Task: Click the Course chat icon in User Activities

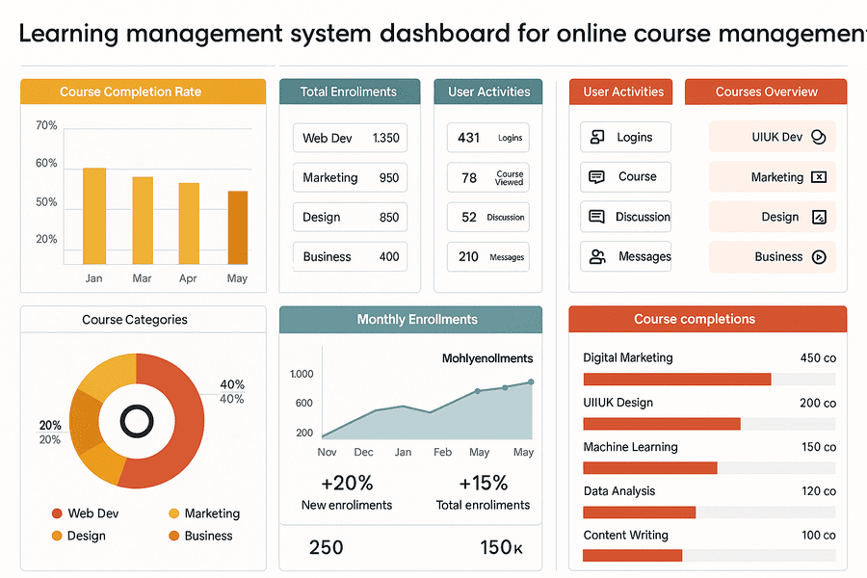Action: [597, 177]
